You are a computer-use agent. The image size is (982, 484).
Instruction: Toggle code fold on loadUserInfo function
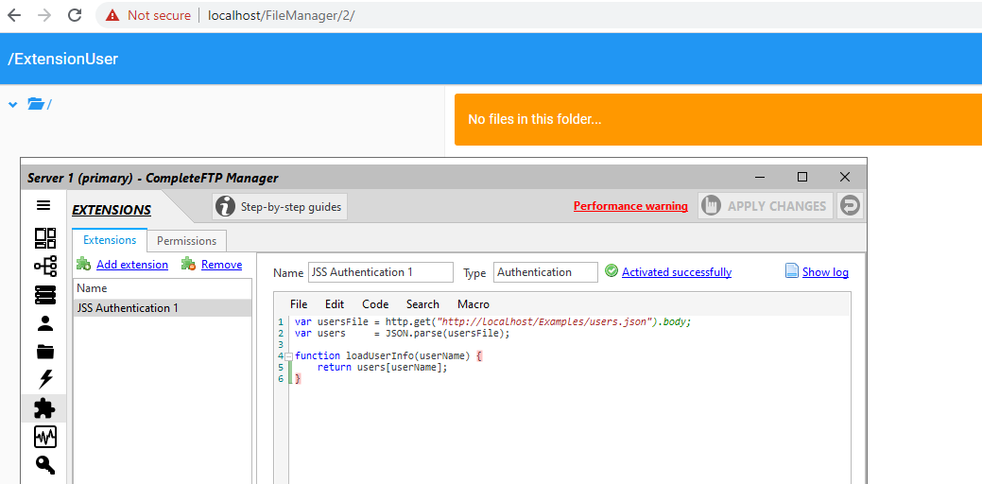(x=288, y=355)
